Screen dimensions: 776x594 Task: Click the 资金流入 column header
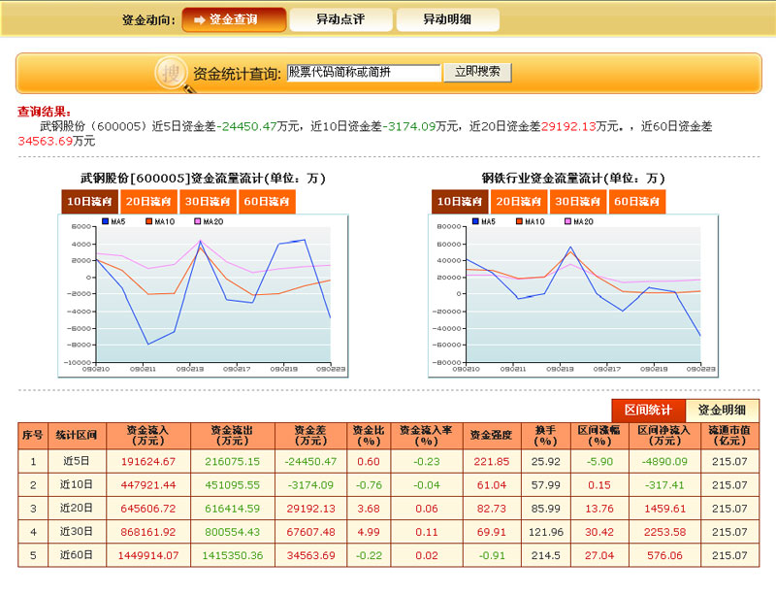pos(148,435)
